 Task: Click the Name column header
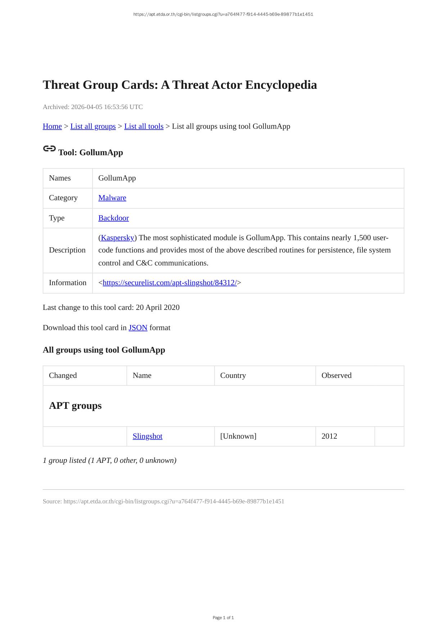142,375
